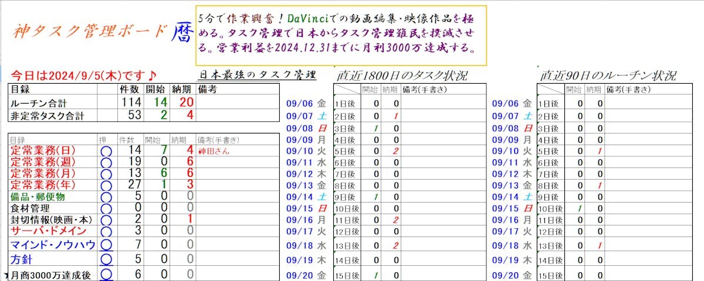This screenshot has height=281, width=704.
Task: Click the 神タスク管理ボード title
Action: (90, 32)
